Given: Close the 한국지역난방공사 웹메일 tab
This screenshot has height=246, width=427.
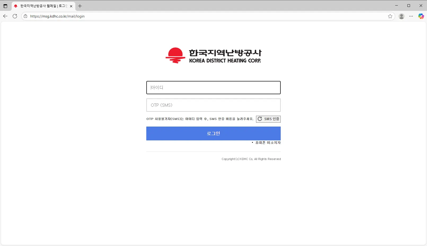Looking at the screenshot, I should (x=71, y=6).
